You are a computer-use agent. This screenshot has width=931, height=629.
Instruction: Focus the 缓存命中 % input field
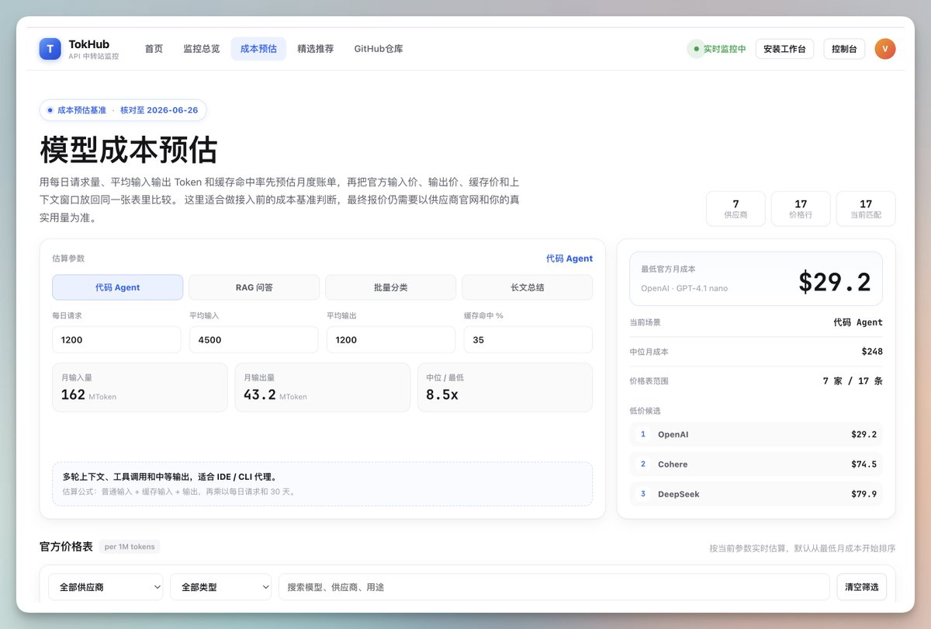click(x=528, y=339)
